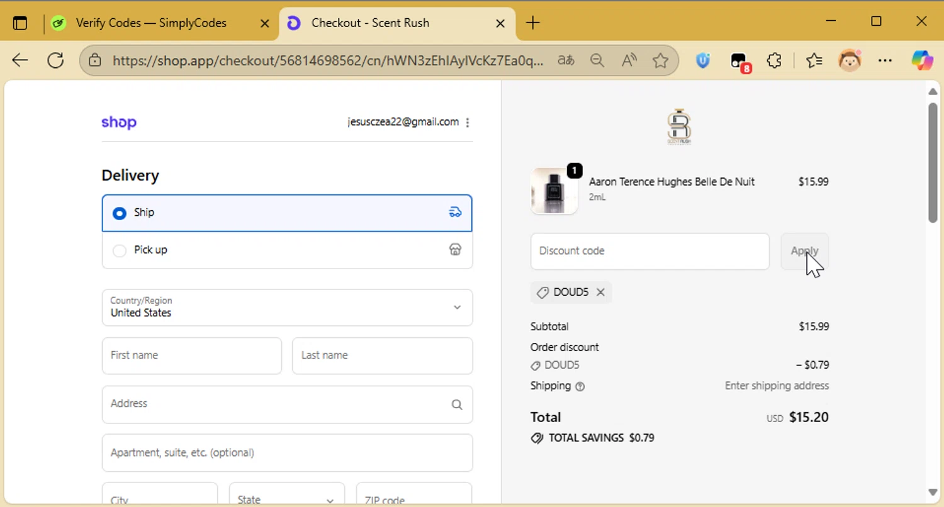Expand the Country/Region dropdown

click(x=287, y=308)
